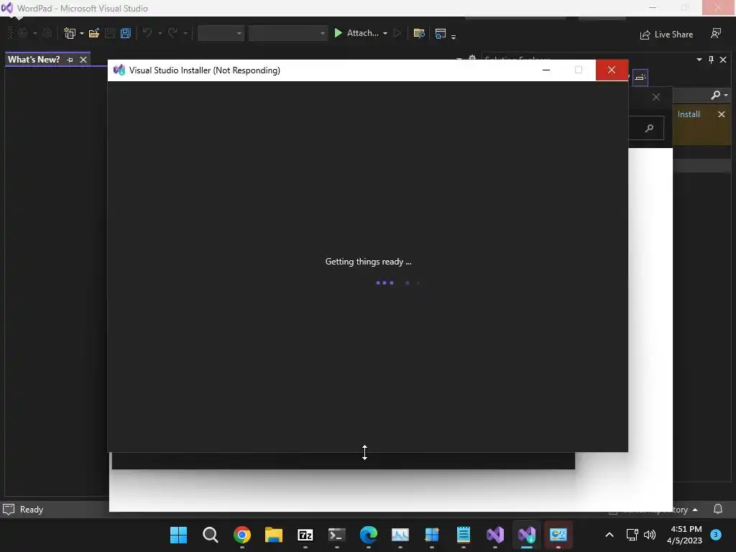The width and height of the screenshot is (736, 552).
Task: Open 7-Zip from taskbar
Action: tap(305, 535)
